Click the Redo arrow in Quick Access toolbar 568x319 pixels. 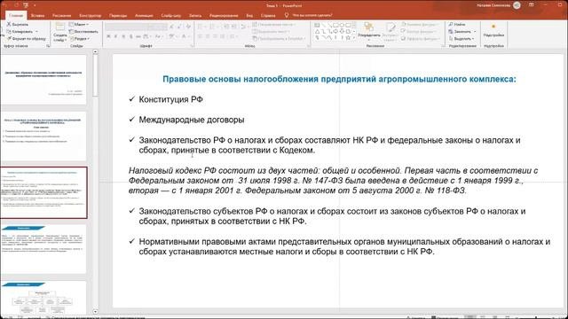pos(16,5)
